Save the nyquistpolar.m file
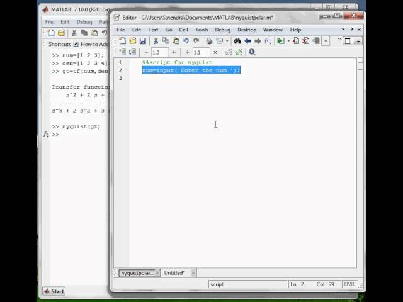 pos(143,41)
